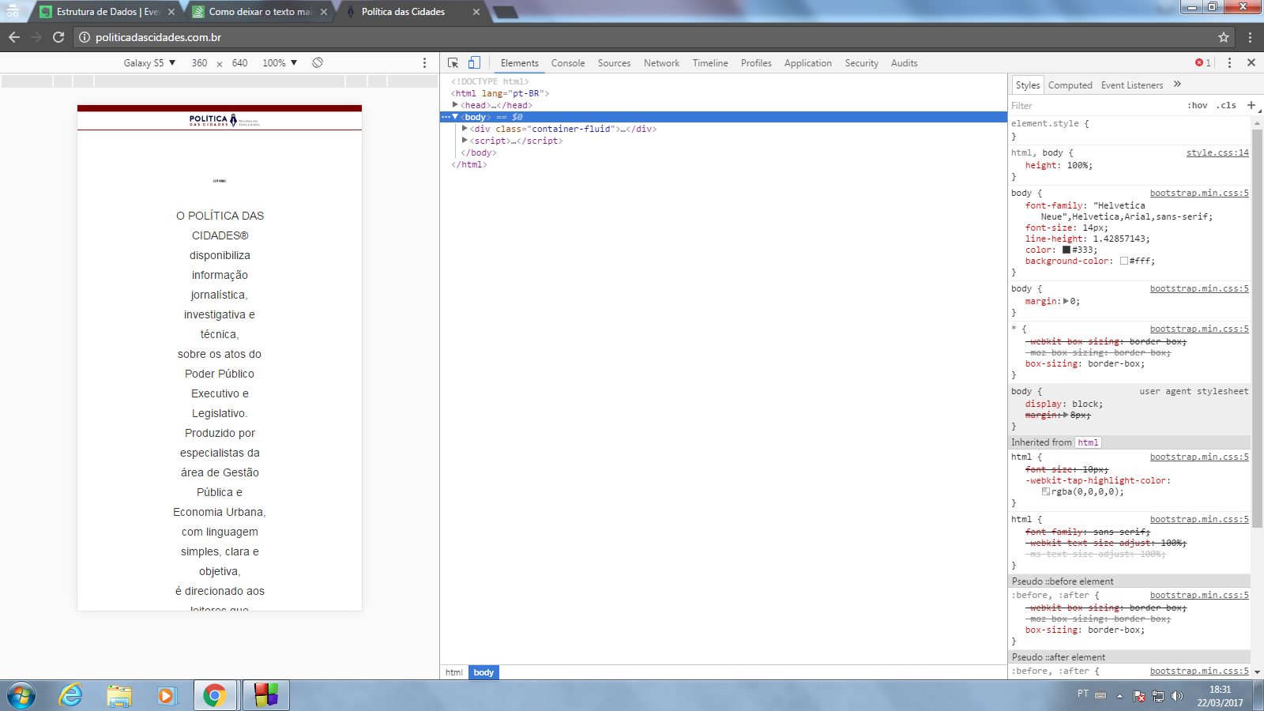Screen dimensions: 1264x711
Task: Close the DevTools panel
Action: 1251,62
